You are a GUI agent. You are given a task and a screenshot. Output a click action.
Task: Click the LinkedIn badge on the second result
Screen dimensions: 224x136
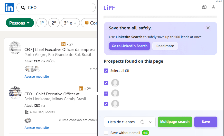pyautogui.click(x=81, y=88)
